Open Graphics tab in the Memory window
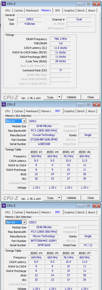Image resolution: width=102 pixels, height=290 pixels. click(69, 11)
